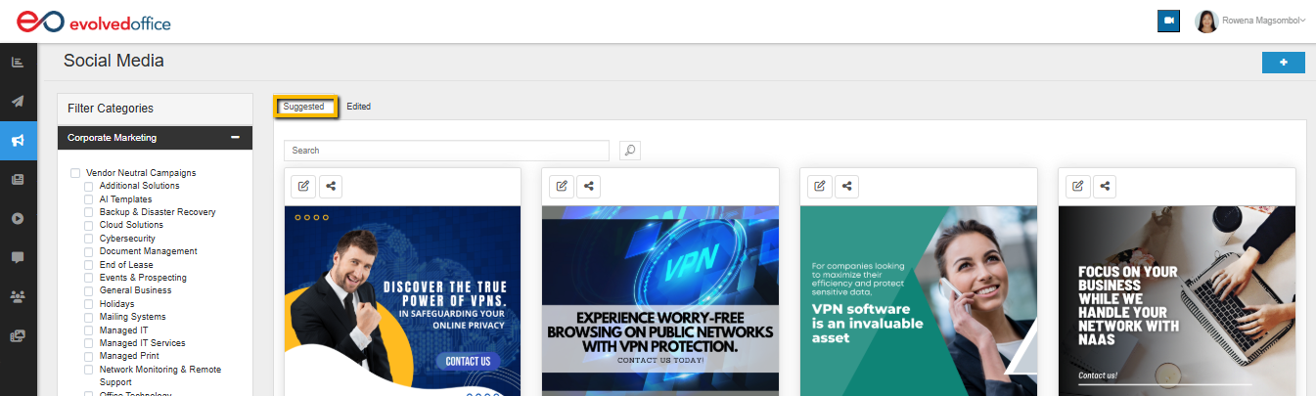This screenshot has width=1316, height=396.
Task: Check the Cybersecurity checkbox
Action: [89, 239]
